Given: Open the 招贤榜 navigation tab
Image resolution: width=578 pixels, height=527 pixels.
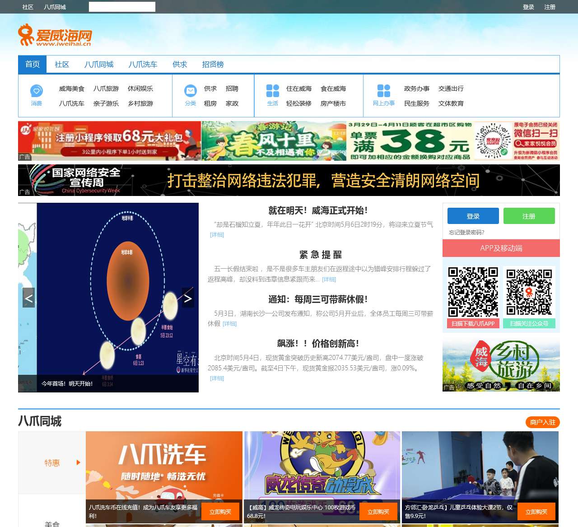Looking at the screenshot, I should (x=213, y=64).
